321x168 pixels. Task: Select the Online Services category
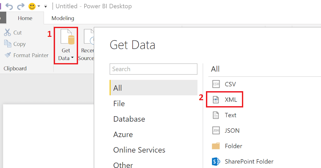(139, 150)
